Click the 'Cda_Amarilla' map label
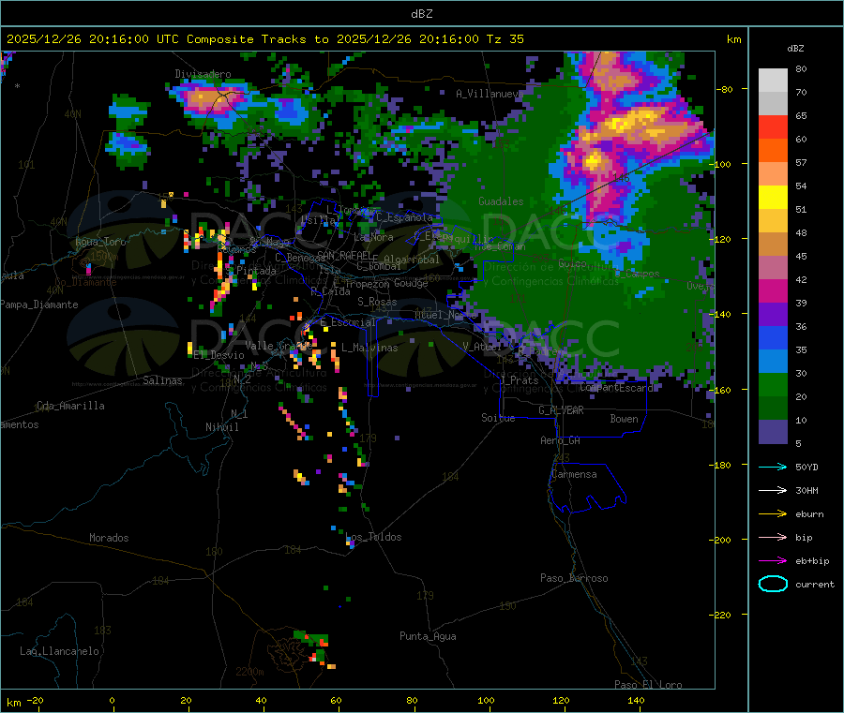The height and width of the screenshot is (713, 844). 70,406
